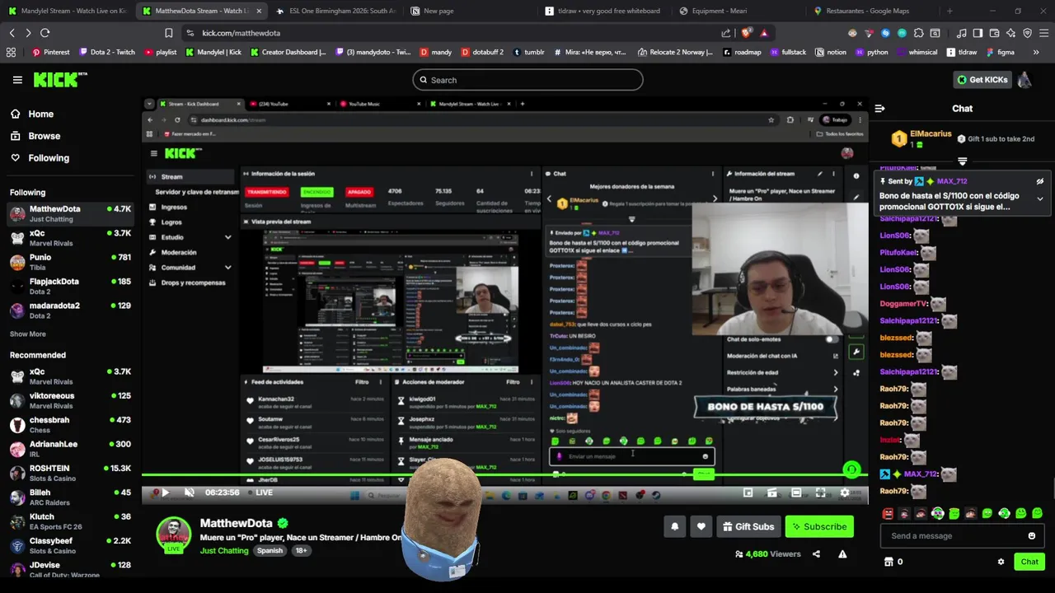This screenshot has height=593, width=1055.
Task: Open a new browser tab with plus
Action: [949, 11]
